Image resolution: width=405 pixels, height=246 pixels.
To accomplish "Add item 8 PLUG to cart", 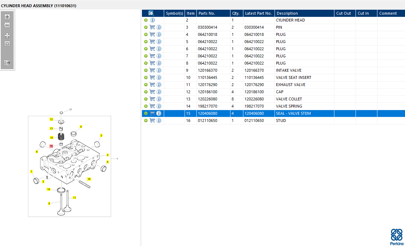I will 152,63.
